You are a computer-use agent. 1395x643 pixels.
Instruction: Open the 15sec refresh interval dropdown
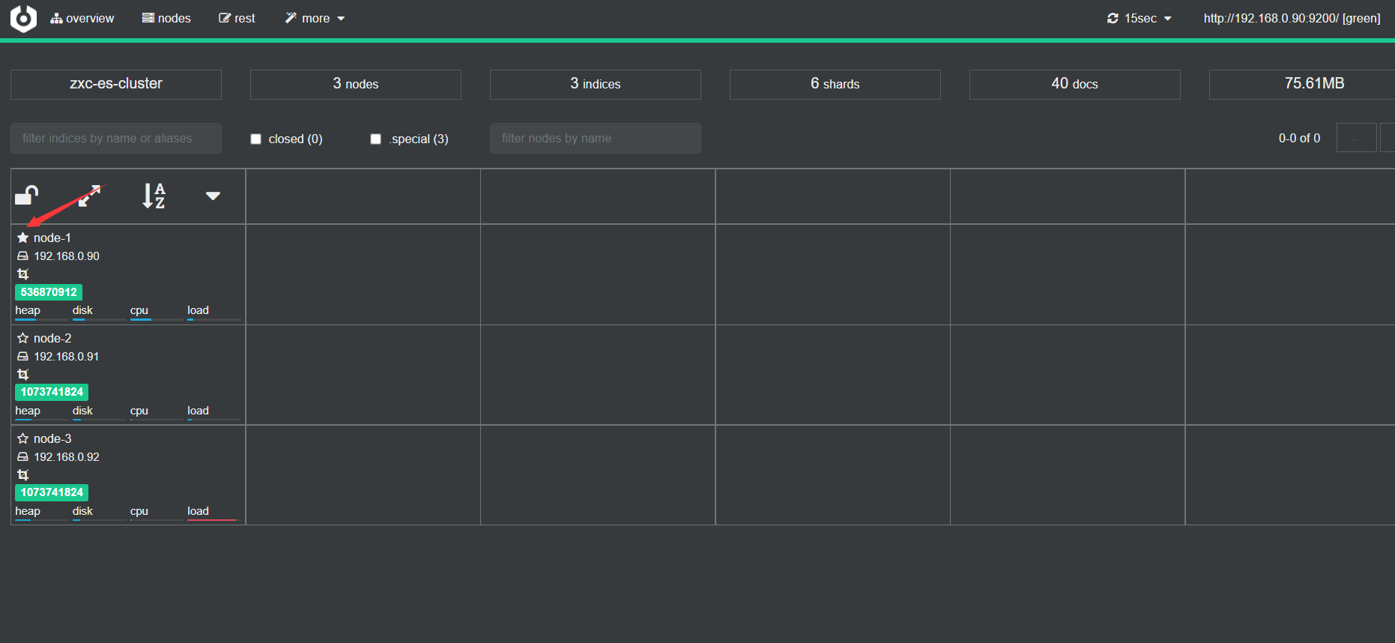point(1139,18)
